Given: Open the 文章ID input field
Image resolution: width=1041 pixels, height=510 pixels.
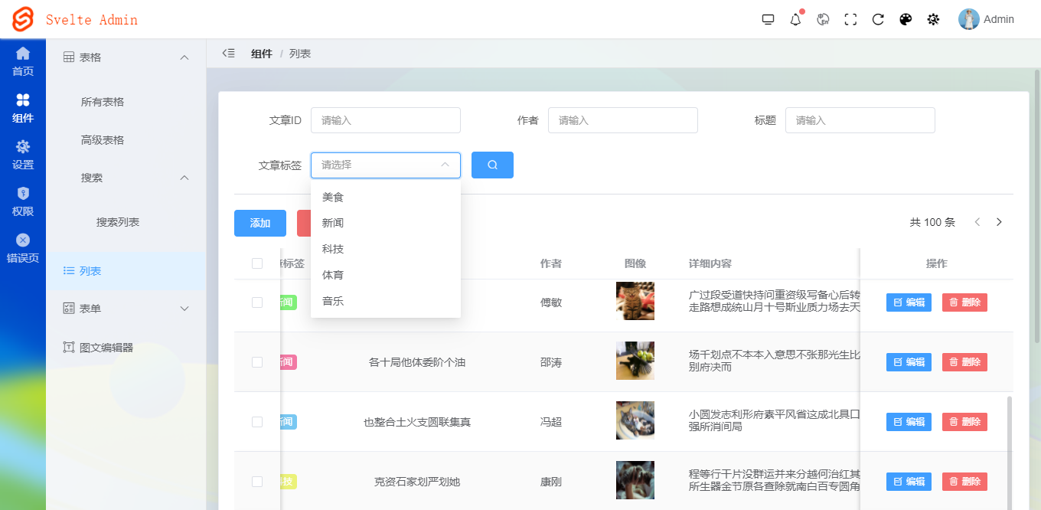Looking at the screenshot, I should click(385, 120).
